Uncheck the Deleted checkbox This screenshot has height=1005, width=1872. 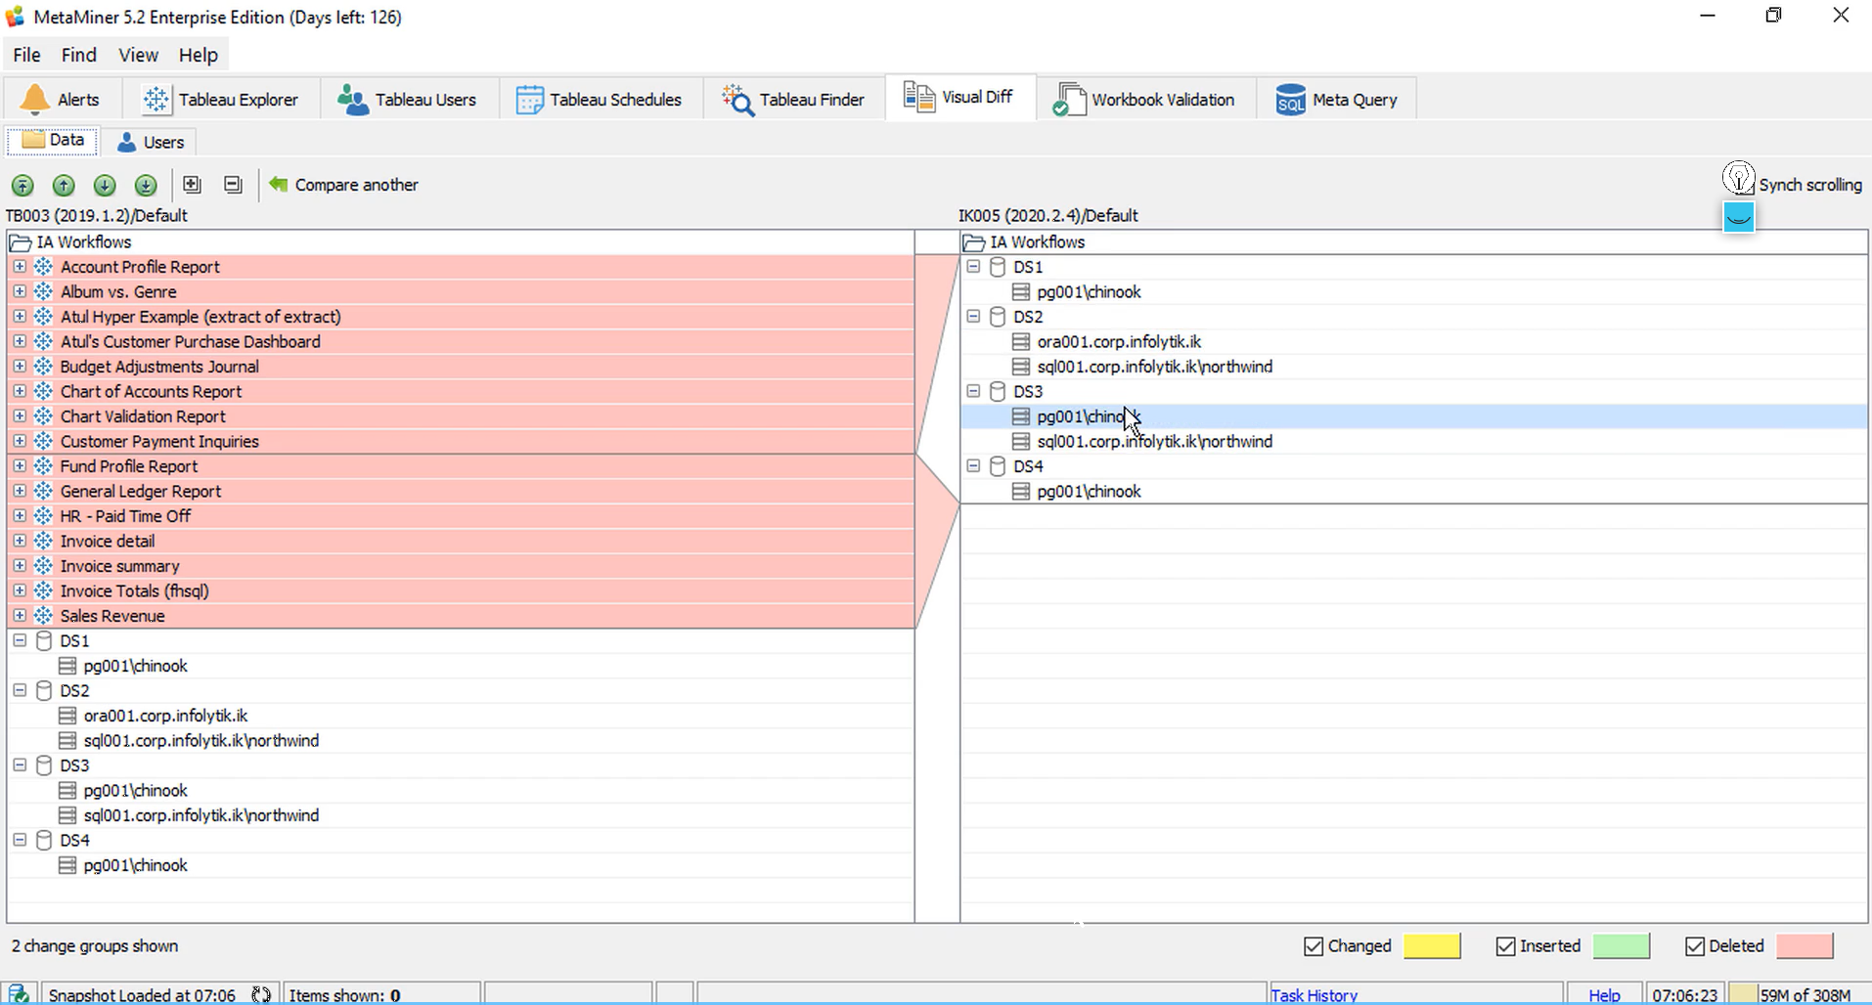pos(1695,946)
